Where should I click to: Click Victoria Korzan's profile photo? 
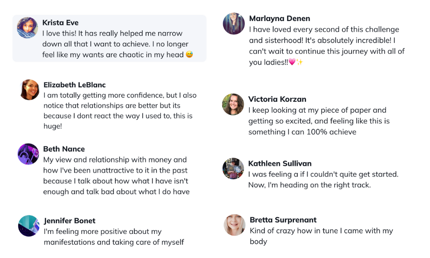tap(233, 104)
